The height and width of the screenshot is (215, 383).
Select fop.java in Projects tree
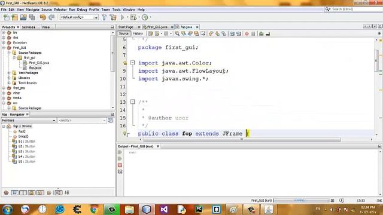[35, 67]
